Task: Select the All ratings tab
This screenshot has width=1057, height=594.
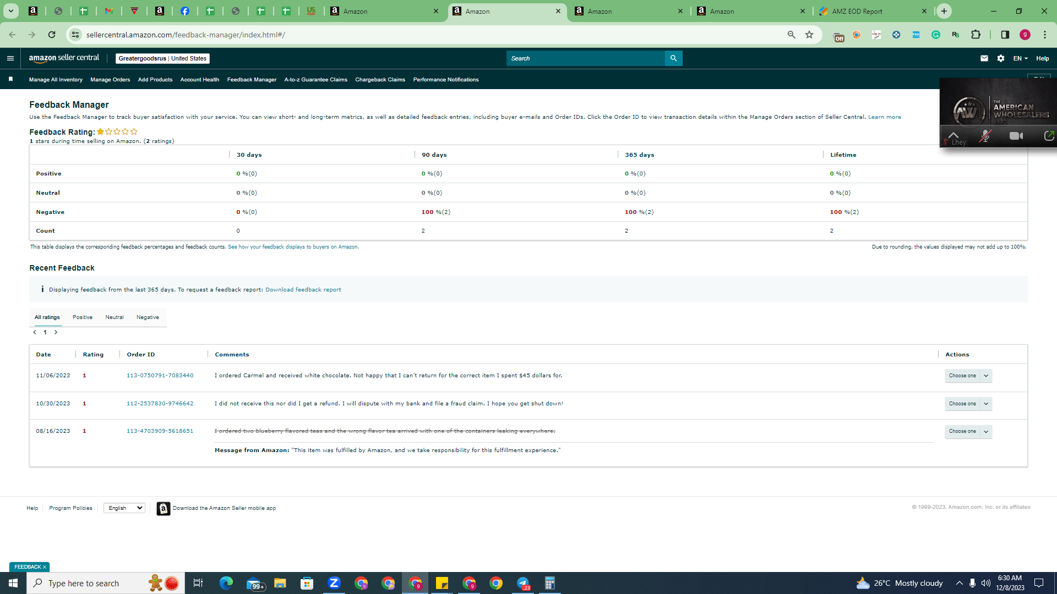Action: 47,317
